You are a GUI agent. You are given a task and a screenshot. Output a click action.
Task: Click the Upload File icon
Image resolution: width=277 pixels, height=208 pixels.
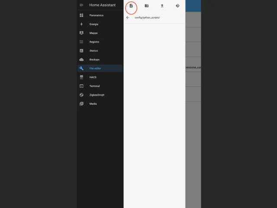[x=162, y=6]
